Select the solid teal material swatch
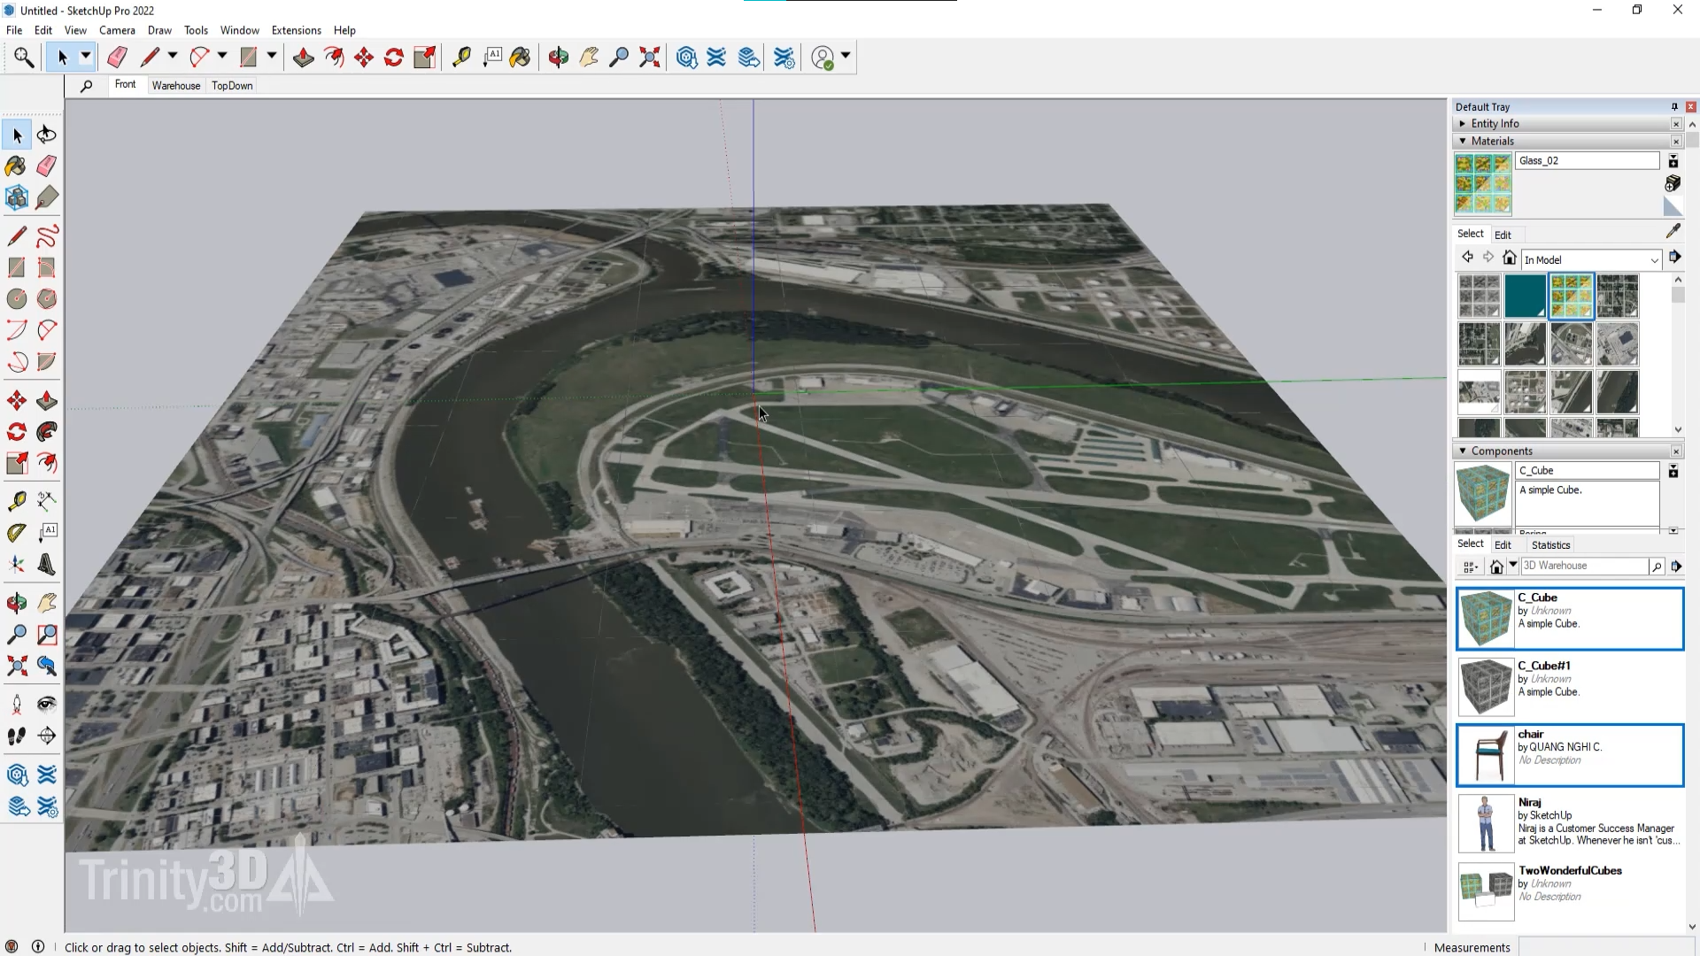 [1525, 296]
